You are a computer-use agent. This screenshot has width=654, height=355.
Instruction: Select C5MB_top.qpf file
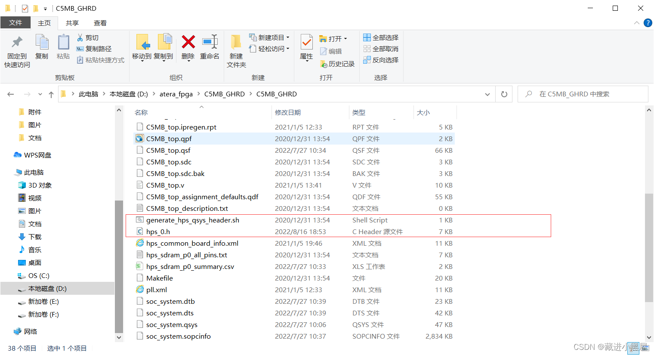(294, 139)
